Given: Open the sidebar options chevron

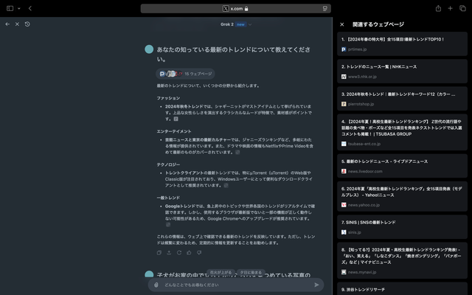Looking at the screenshot, I should pos(19,8).
